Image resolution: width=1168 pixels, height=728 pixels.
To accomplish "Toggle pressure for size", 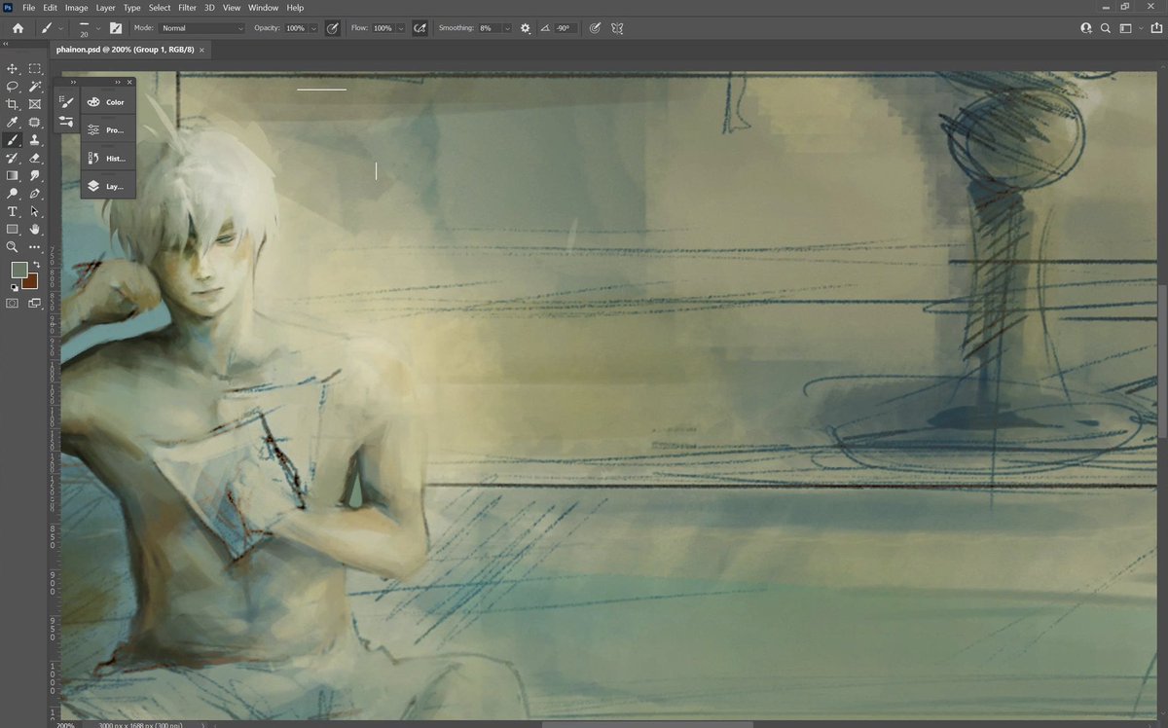I will click(x=595, y=28).
